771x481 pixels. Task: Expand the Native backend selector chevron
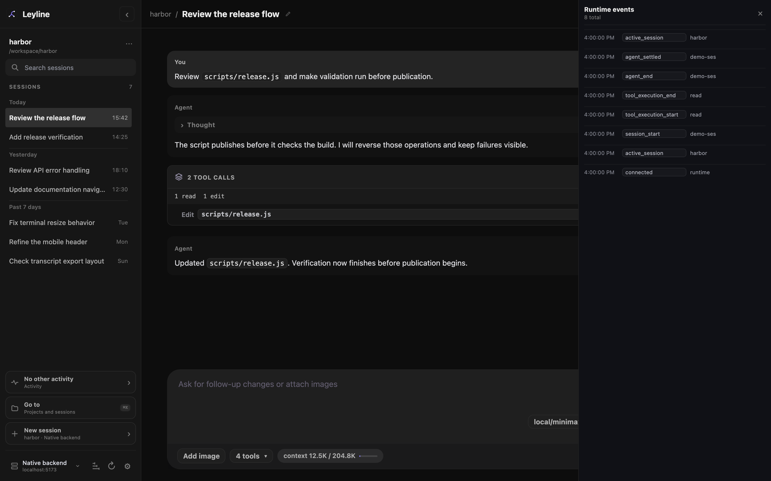coord(77,466)
